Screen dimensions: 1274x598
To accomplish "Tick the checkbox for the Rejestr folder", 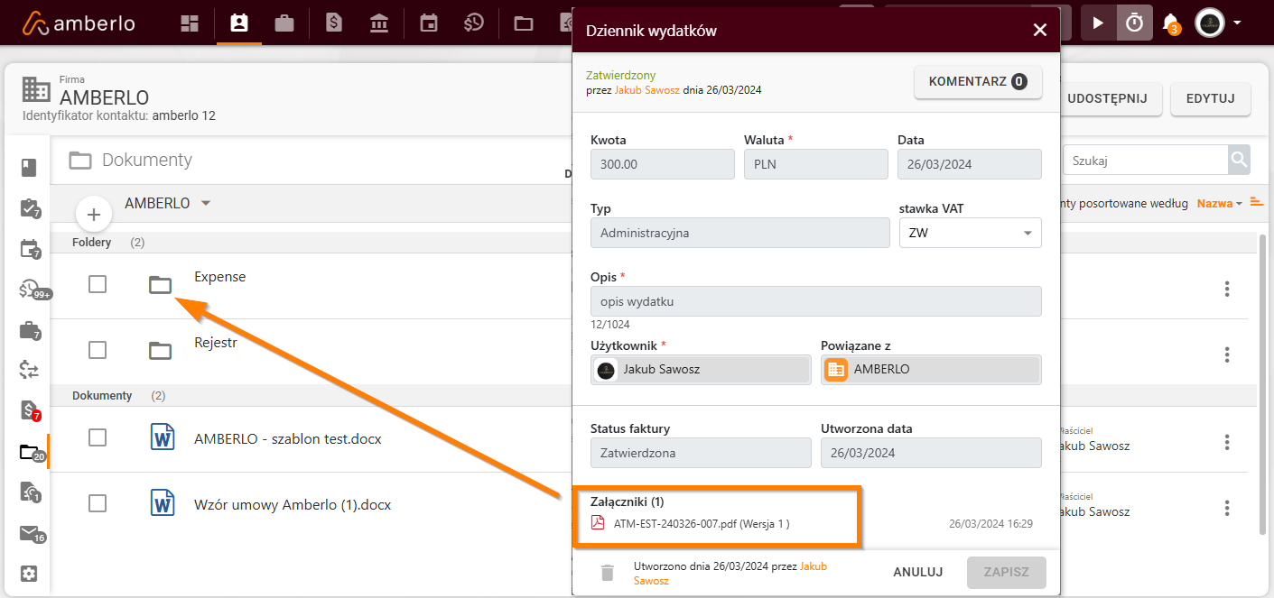I will pos(98,350).
